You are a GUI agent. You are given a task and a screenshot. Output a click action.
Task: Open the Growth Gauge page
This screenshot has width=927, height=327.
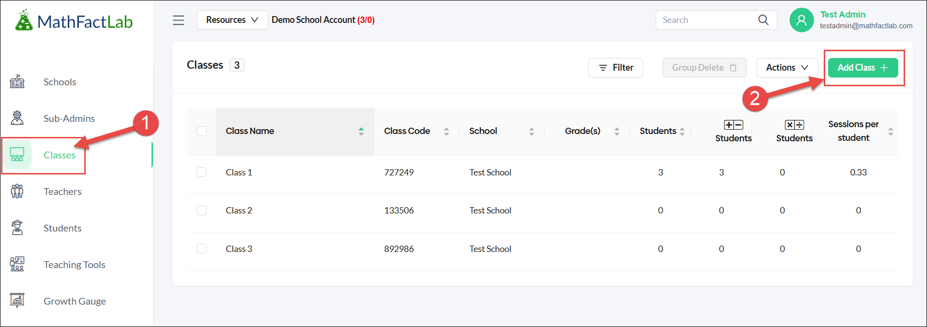(75, 301)
